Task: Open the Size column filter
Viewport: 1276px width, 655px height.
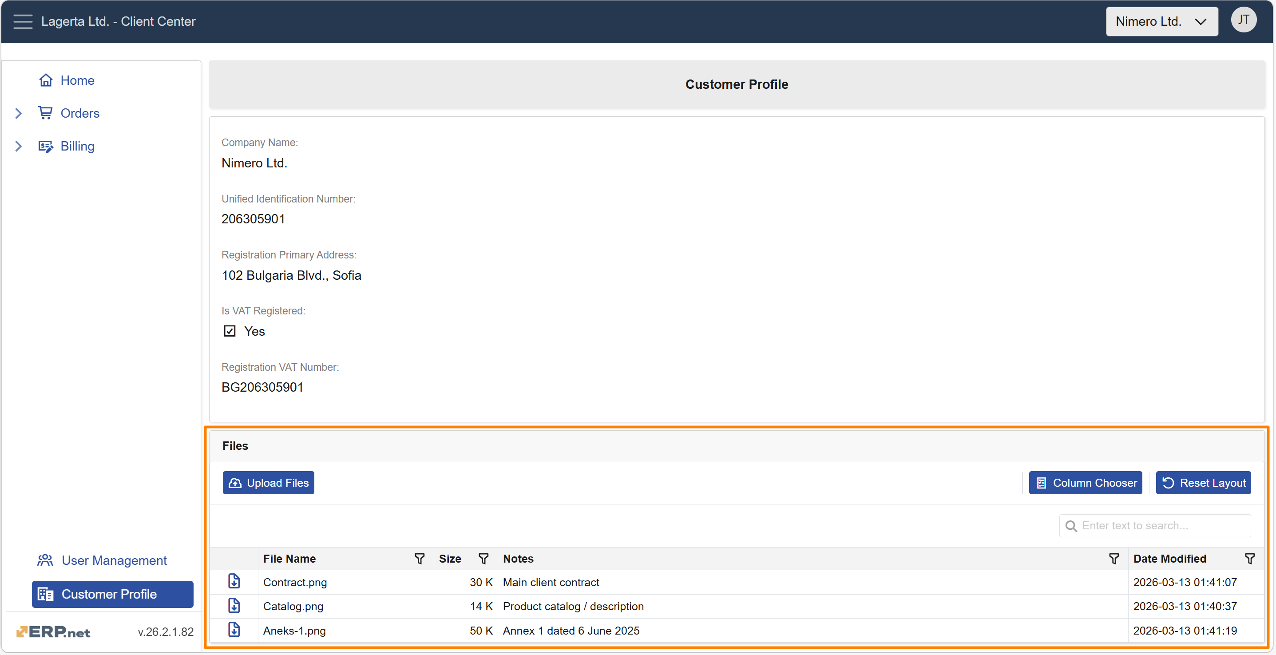Action: coord(483,558)
